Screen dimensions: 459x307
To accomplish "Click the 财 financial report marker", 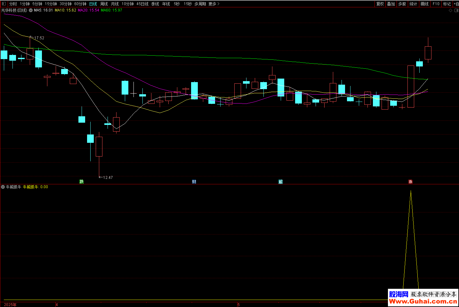I will [x=194, y=181].
